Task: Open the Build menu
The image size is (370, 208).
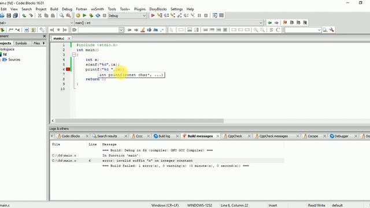Action: click(x=54, y=9)
